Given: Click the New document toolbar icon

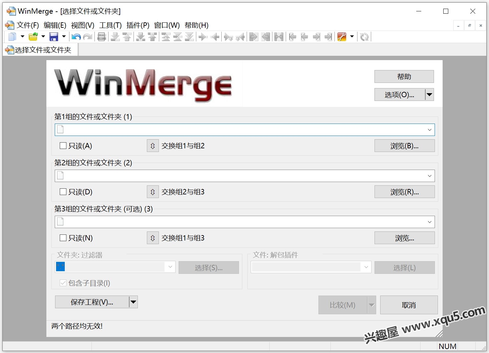Looking at the screenshot, I should point(12,37).
